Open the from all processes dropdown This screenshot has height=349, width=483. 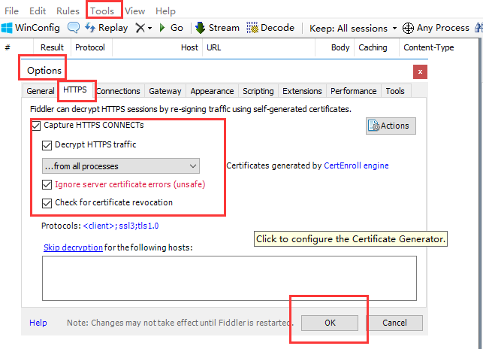pos(121,166)
